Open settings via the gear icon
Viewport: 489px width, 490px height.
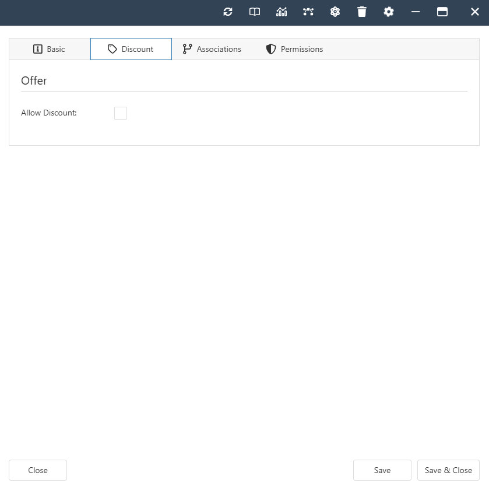pyautogui.click(x=389, y=12)
